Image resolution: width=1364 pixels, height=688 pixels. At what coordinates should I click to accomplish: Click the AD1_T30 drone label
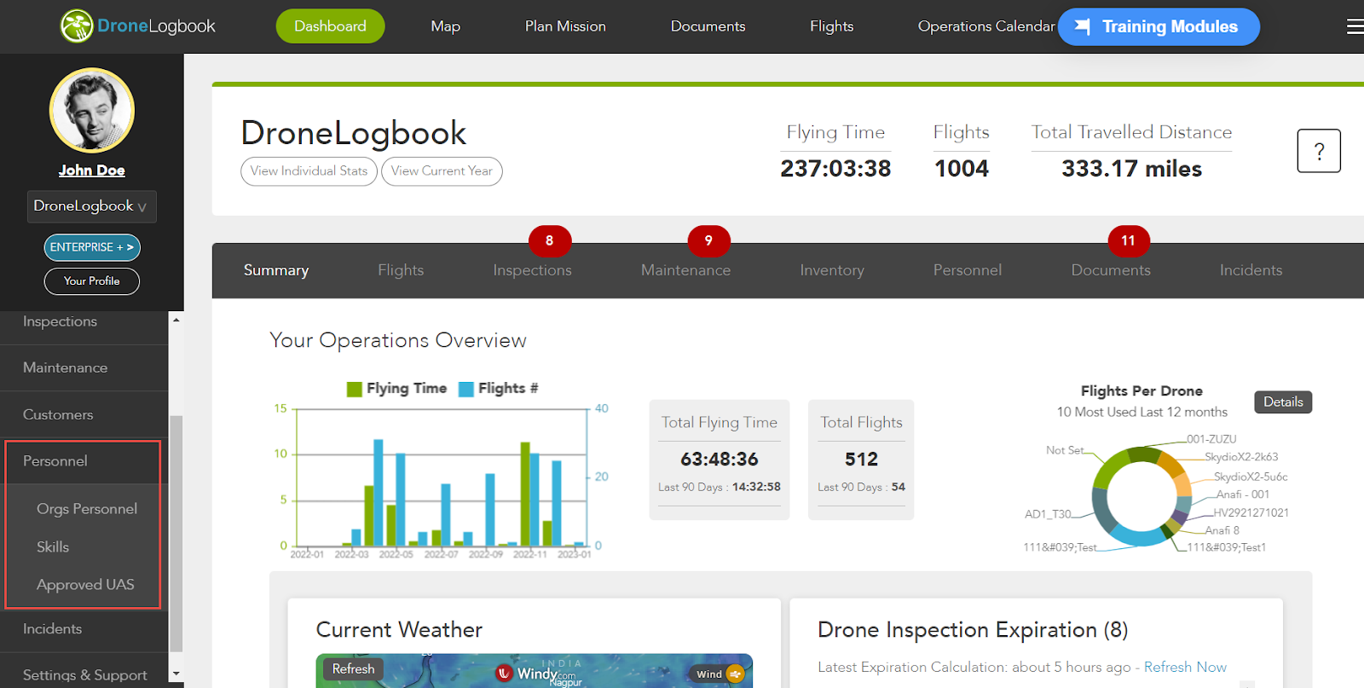1048,514
